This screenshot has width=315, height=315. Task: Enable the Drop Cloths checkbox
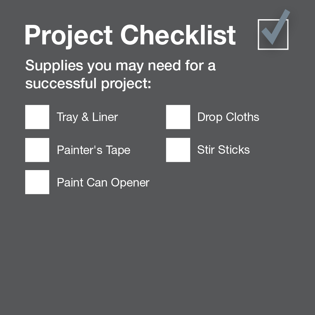pos(178,117)
